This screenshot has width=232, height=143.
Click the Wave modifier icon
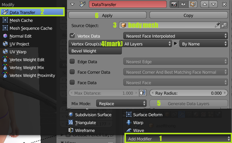[x=129, y=130]
